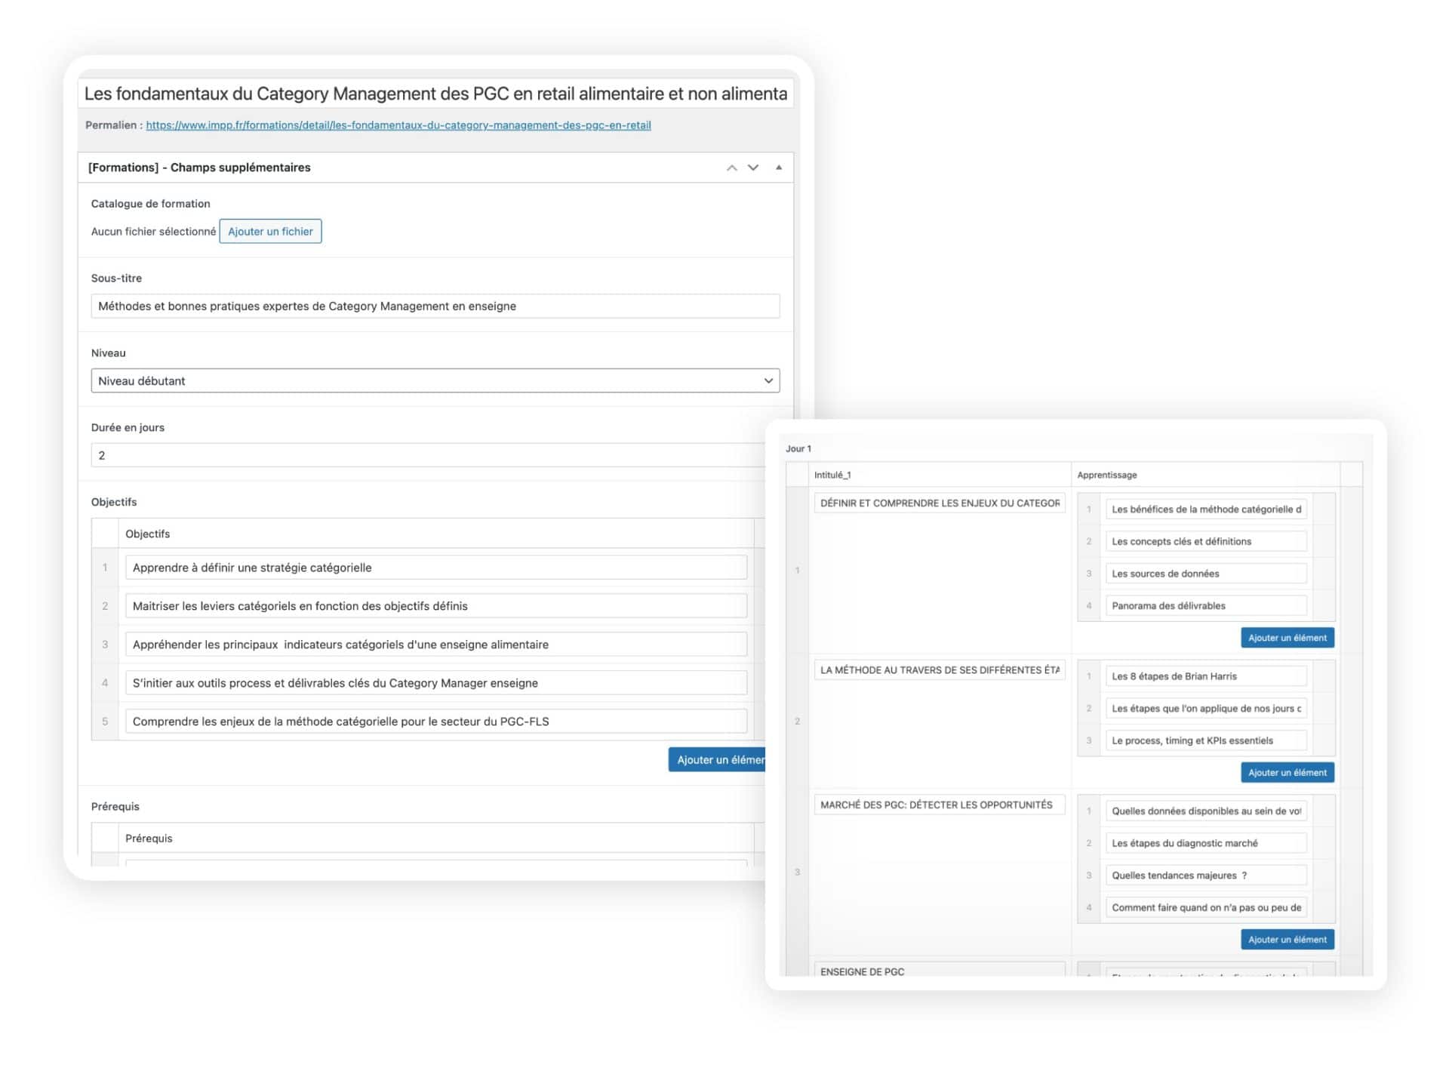Add element under Panorama des délivrables
Viewport: 1449px width, 1065px height.
click(x=1287, y=638)
